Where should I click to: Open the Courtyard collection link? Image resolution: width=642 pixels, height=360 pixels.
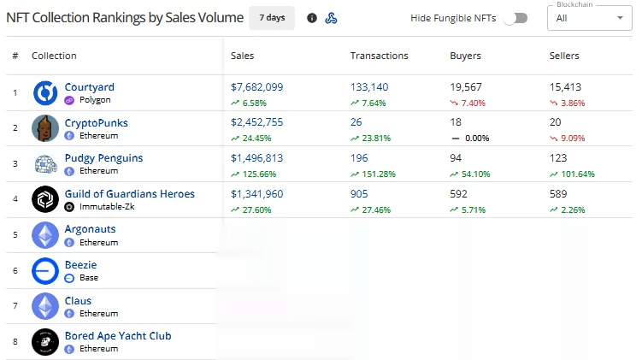89,87
